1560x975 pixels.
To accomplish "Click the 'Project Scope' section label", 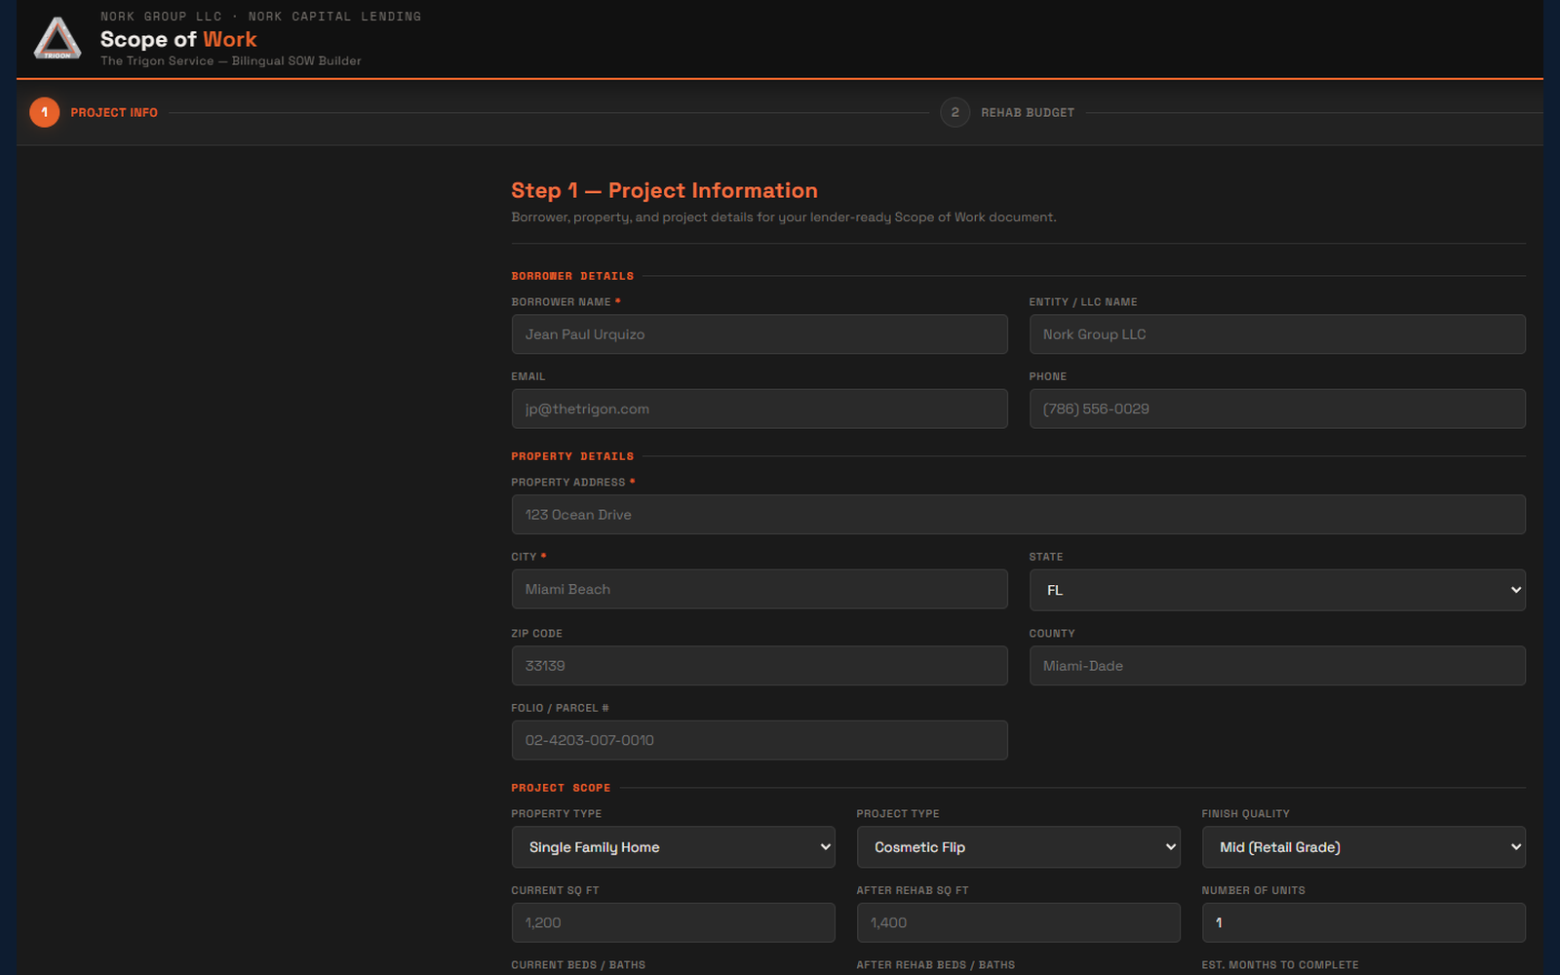I will tap(561, 788).
